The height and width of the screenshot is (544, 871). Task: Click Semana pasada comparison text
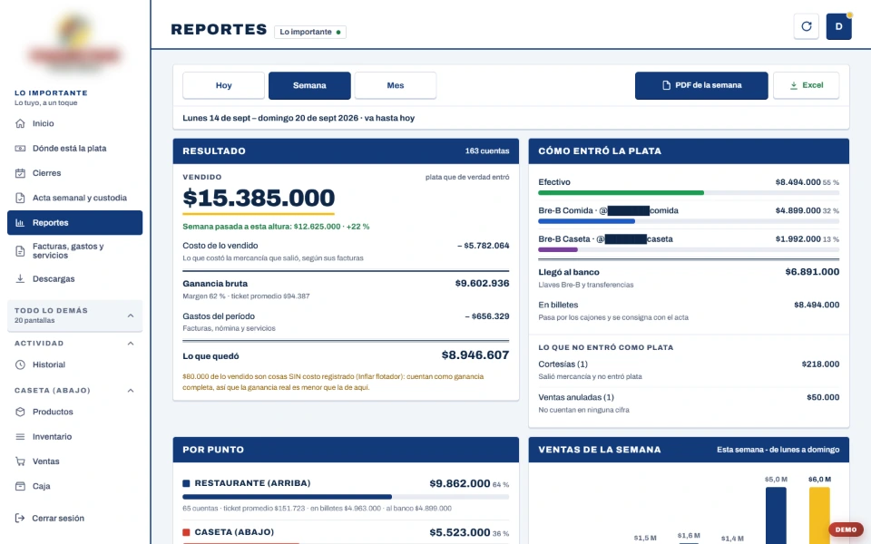276,227
